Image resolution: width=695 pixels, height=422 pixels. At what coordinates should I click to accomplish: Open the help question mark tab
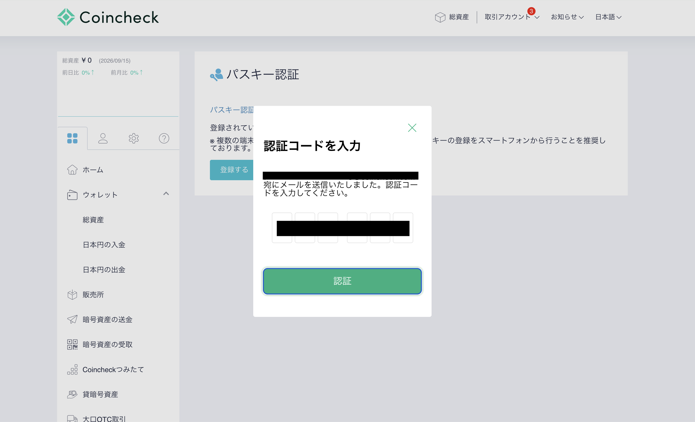[x=164, y=138]
